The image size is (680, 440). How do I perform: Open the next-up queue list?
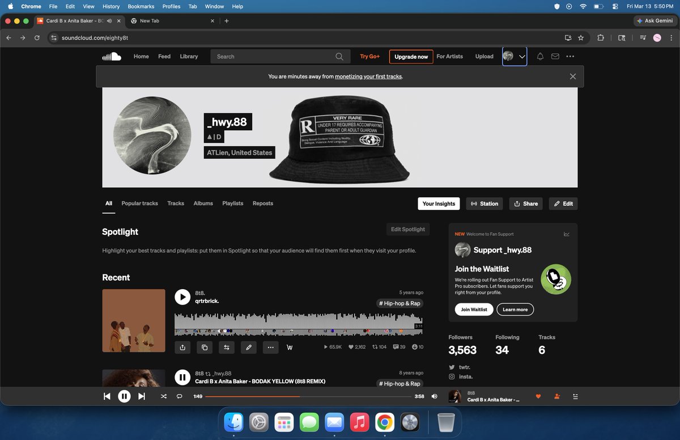575,396
